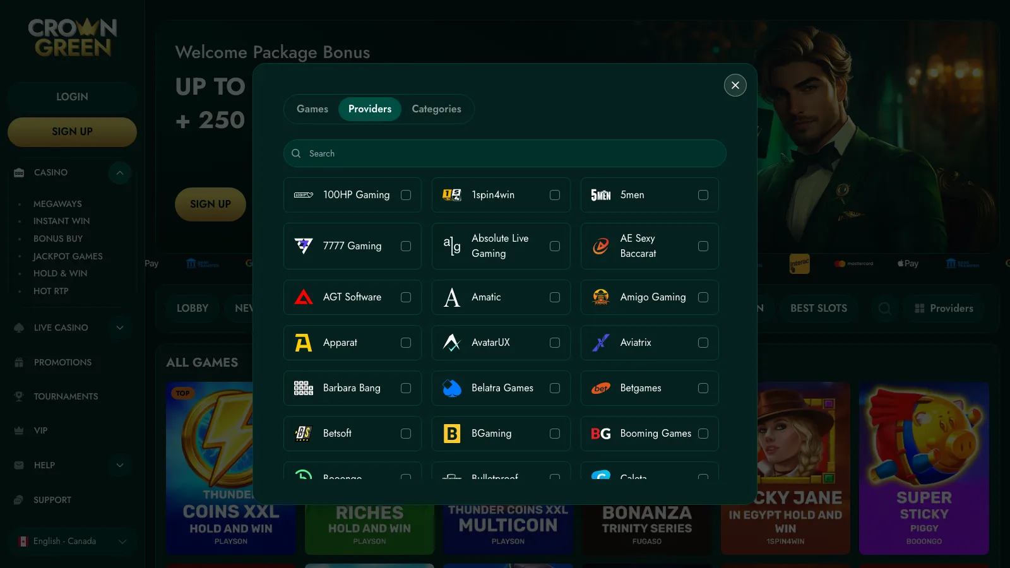The height and width of the screenshot is (568, 1010).
Task: Open the Lobby tab
Action: coord(193,308)
